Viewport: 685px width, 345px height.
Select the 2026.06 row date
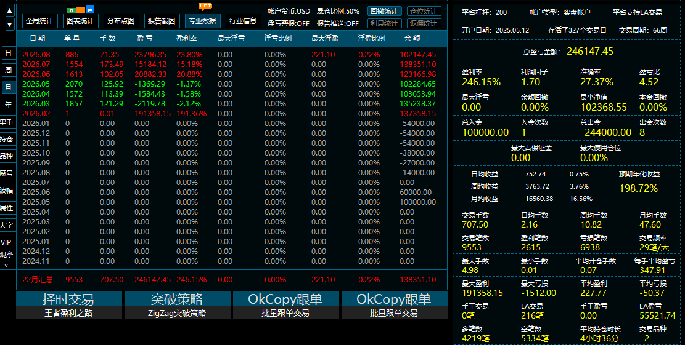point(36,74)
